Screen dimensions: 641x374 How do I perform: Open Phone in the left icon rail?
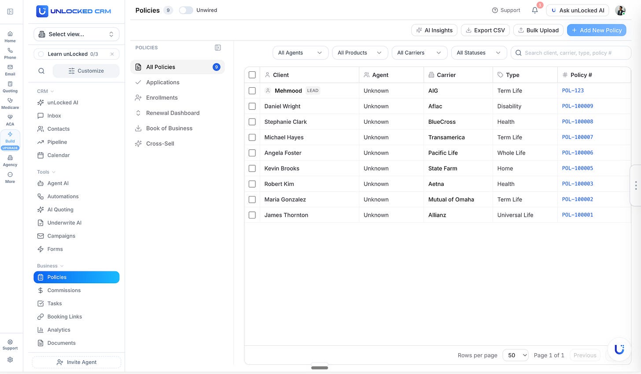point(10,53)
